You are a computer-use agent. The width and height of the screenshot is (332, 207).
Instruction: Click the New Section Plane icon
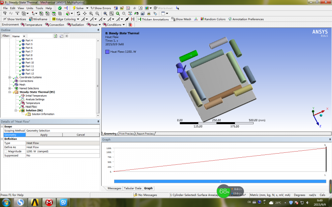116,8
